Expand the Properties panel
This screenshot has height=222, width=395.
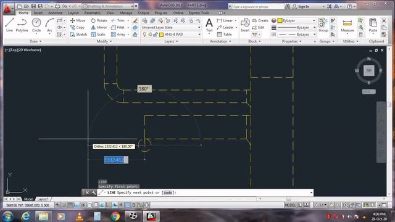[x=292, y=41]
